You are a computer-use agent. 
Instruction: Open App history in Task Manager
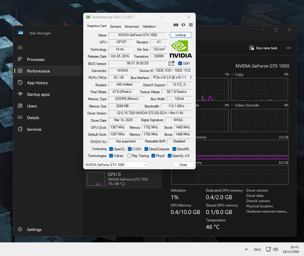point(48,83)
